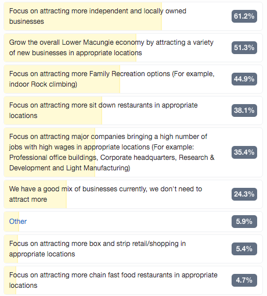Click the yellow bar in the Other row
The image size is (267, 296).
(x=12, y=222)
